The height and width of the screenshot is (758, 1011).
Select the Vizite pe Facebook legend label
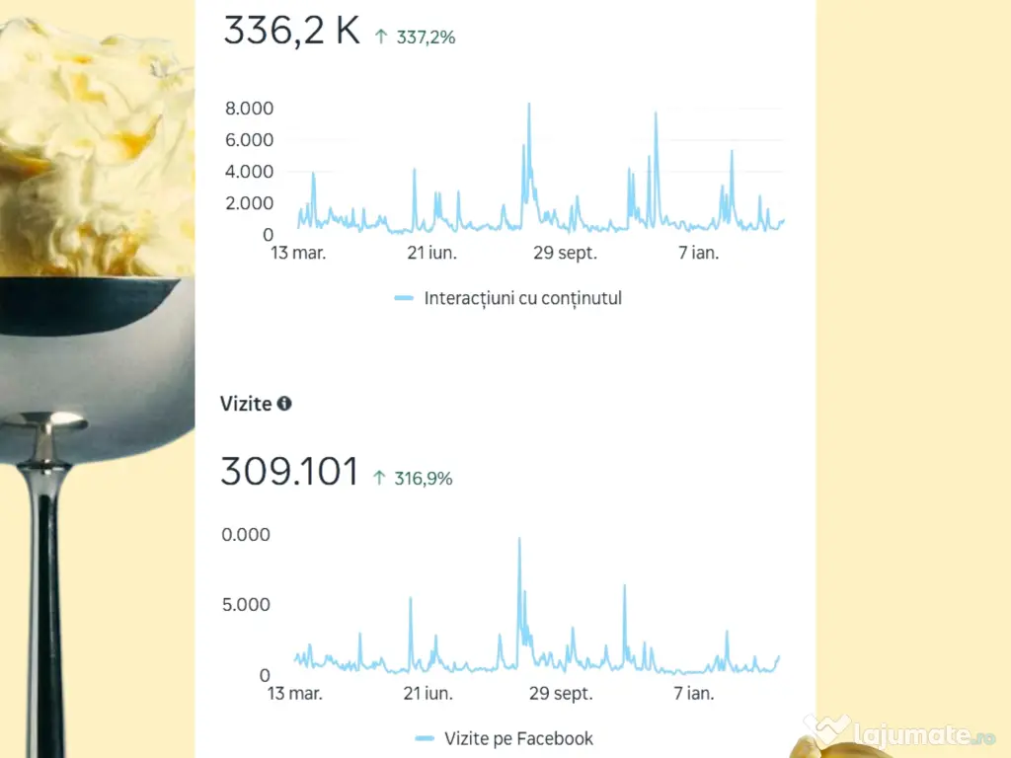[x=518, y=737]
